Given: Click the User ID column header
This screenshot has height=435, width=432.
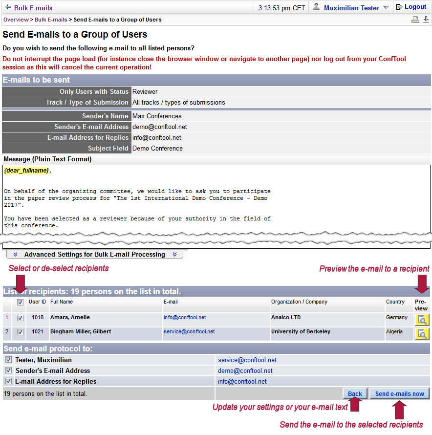Looking at the screenshot, I should 37,302.
